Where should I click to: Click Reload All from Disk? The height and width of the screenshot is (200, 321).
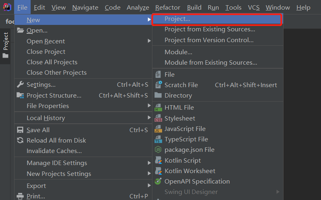pos(56,141)
